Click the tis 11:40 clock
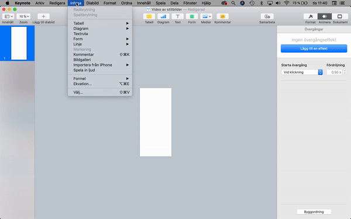 [320, 3]
